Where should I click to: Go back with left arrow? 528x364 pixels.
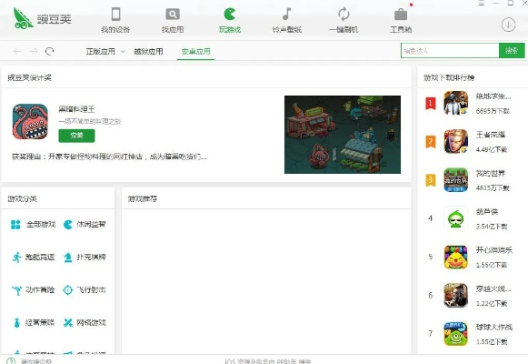click(17, 51)
